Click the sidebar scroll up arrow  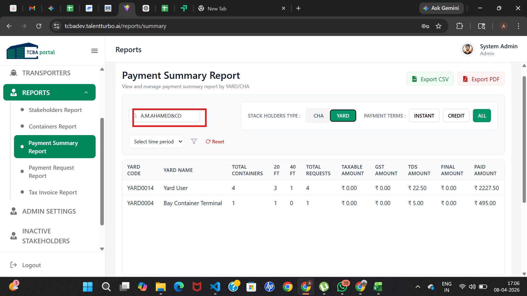pos(102,69)
